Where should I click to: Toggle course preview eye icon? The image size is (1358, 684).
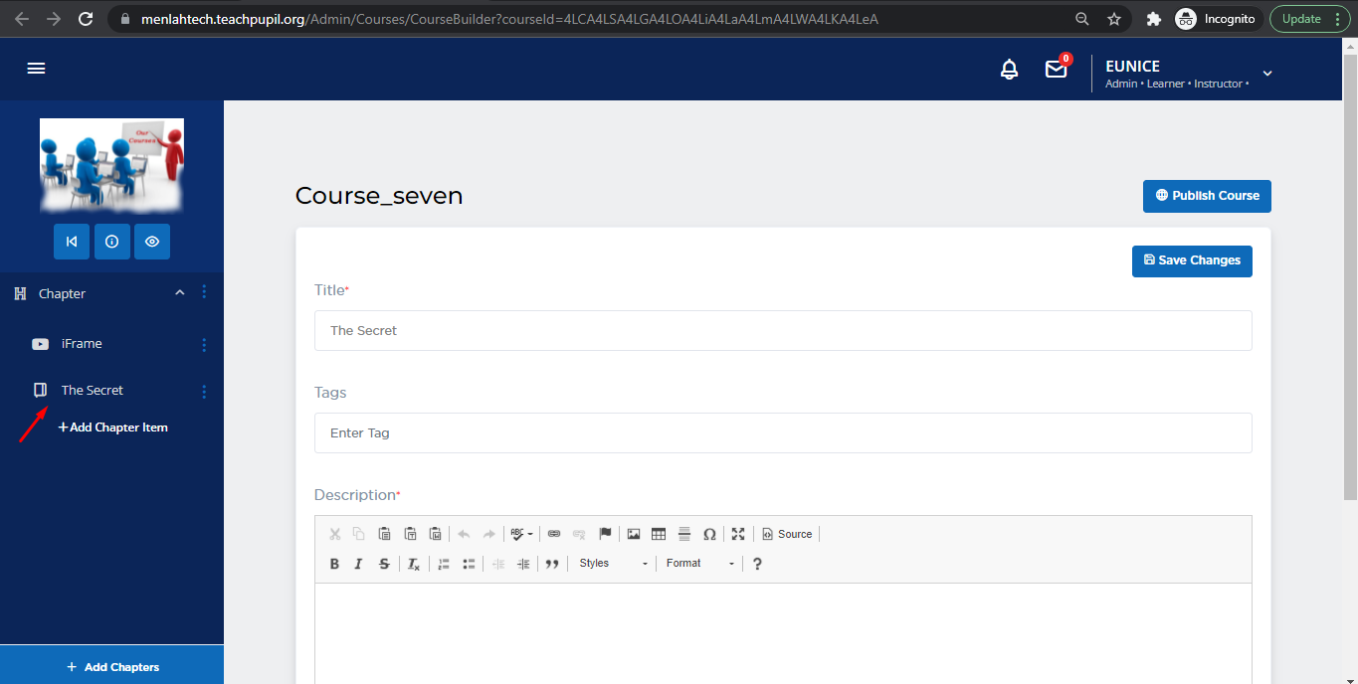(152, 242)
